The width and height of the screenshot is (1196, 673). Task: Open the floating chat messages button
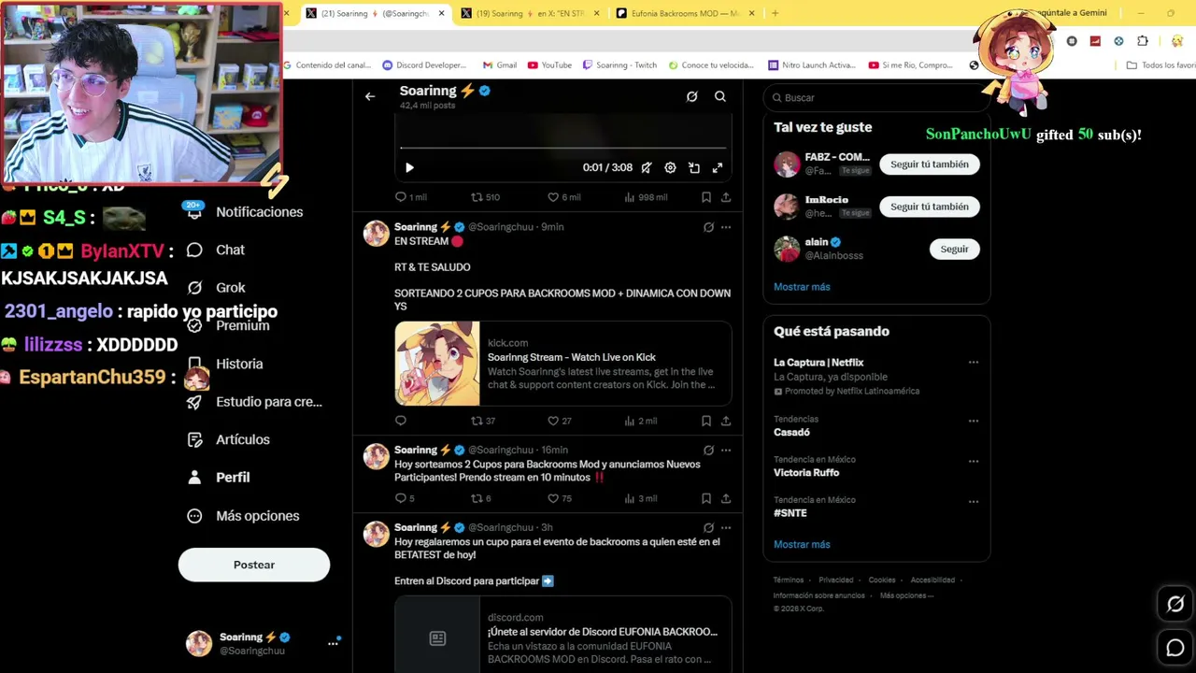(1175, 647)
